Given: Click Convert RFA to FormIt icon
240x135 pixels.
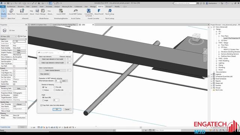Looking at the screenshot, I should (88, 10).
